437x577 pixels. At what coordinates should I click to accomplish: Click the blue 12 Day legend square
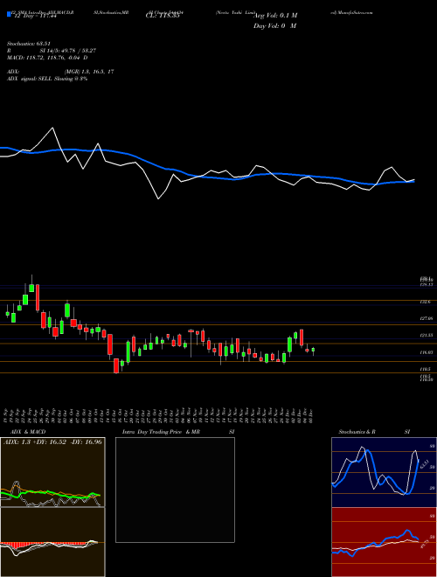click(9, 14)
